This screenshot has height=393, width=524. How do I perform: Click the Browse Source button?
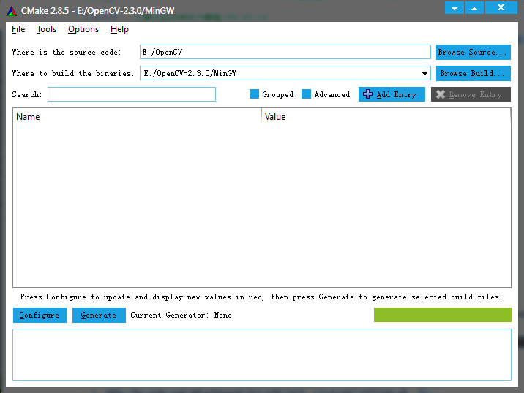click(x=474, y=53)
